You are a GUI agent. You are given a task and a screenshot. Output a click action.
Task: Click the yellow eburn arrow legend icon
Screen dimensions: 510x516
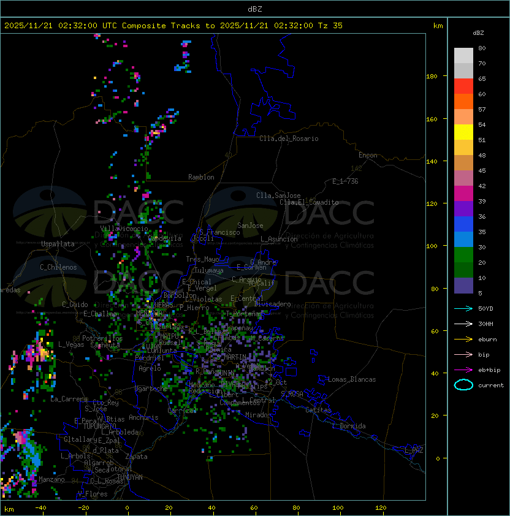click(x=463, y=340)
